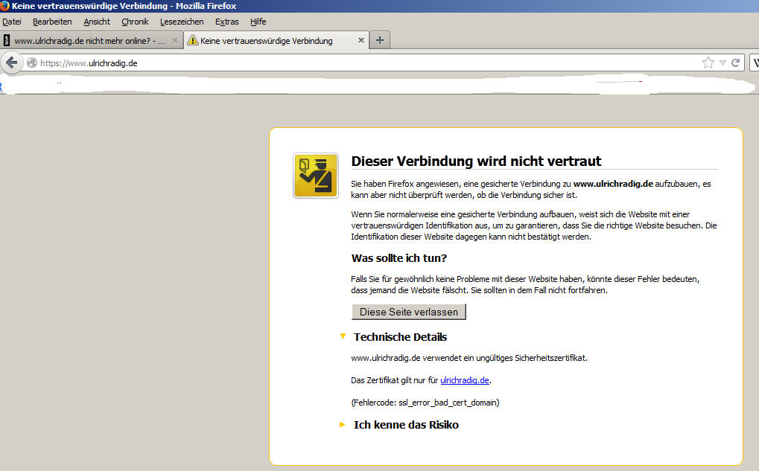This screenshot has height=471, width=759.
Task: Collapse the 'Technische Details' section
Action: point(343,336)
